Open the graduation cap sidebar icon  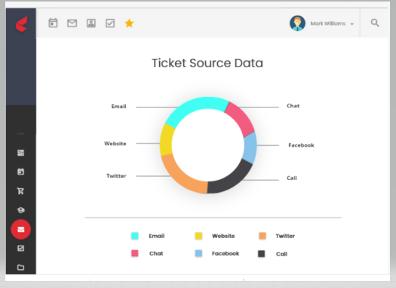point(20,210)
